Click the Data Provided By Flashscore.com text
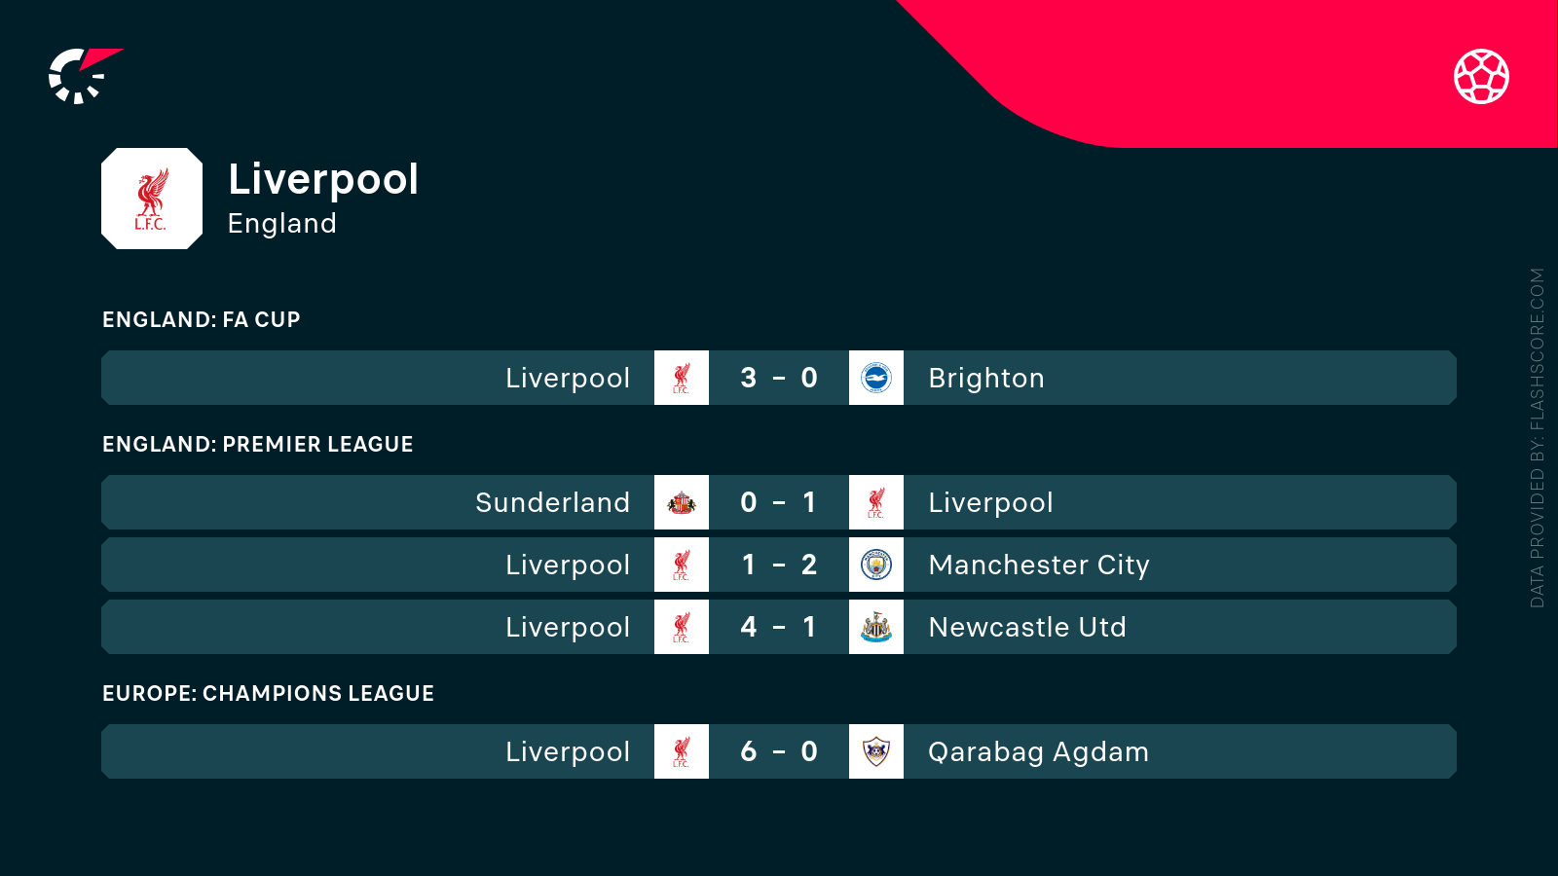Screen dimensions: 1558x876 pos(1538,438)
